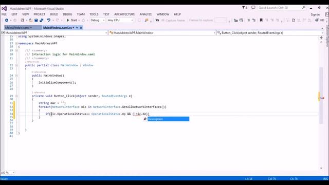
Task: Collapse the MainWindow class block
Action: pos(16,65)
